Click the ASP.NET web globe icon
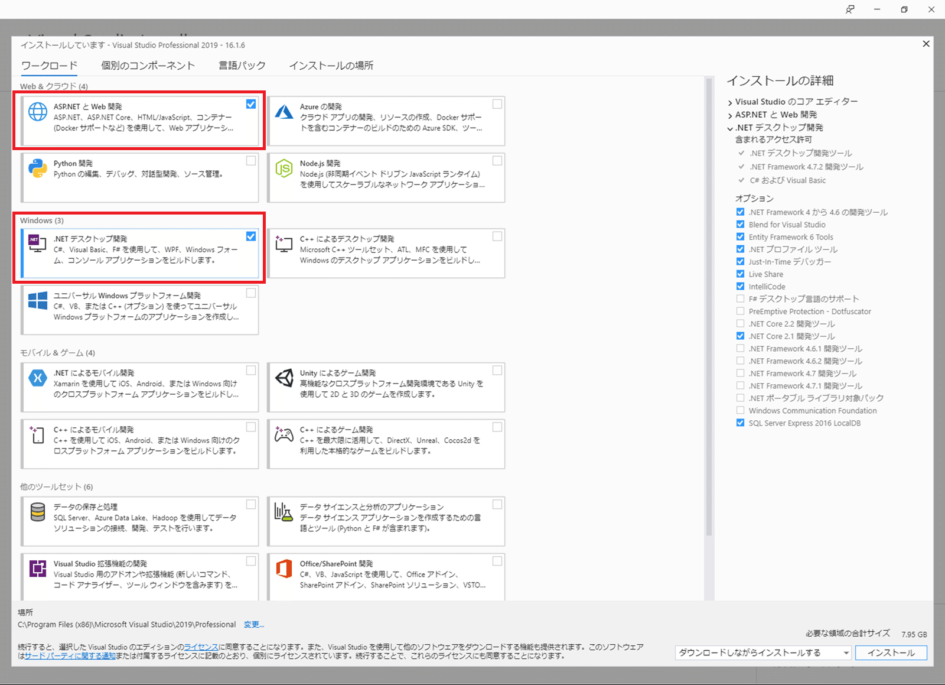Screen dimensions: 945x685 coord(38,112)
